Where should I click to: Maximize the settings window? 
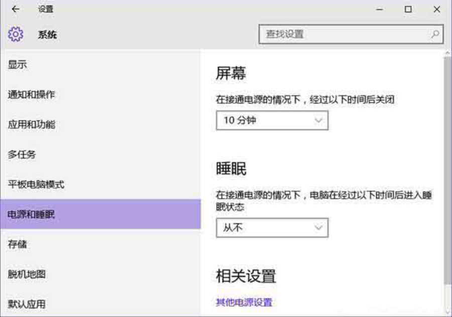click(x=408, y=9)
